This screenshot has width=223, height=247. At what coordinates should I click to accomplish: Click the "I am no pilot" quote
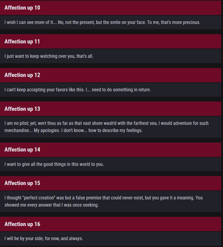106,127
